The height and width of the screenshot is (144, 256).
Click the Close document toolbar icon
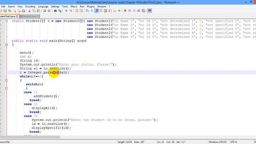15,11
